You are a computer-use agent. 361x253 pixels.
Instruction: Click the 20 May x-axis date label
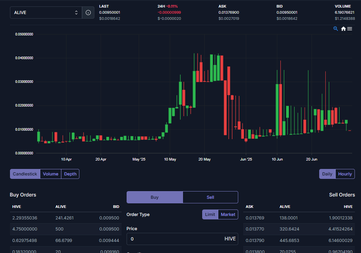click(204, 159)
